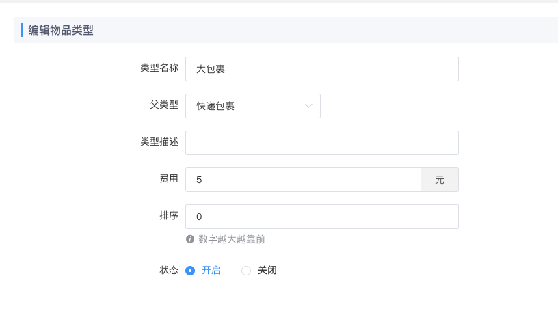Click the 关闭 status label text
Image resolution: width=558 pixels, height=313 pixels.
tap(267, 271)
